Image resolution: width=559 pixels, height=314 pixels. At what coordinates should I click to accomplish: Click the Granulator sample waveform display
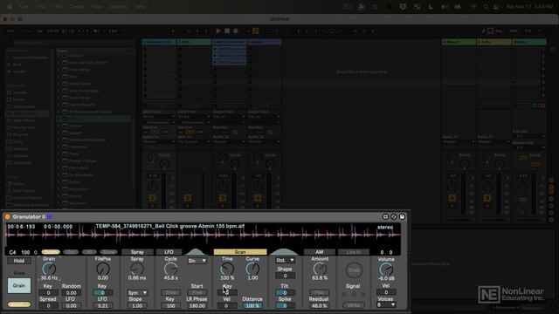pyautogui.click(x=204, y=235)
